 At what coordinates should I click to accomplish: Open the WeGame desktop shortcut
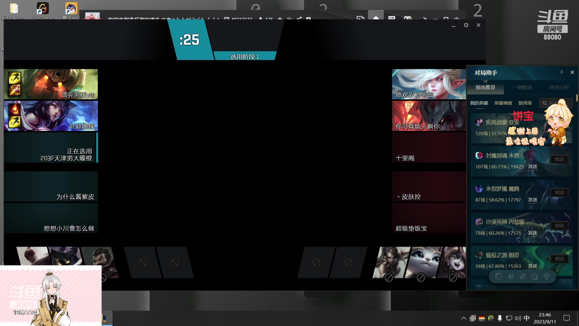pos(43,10)
